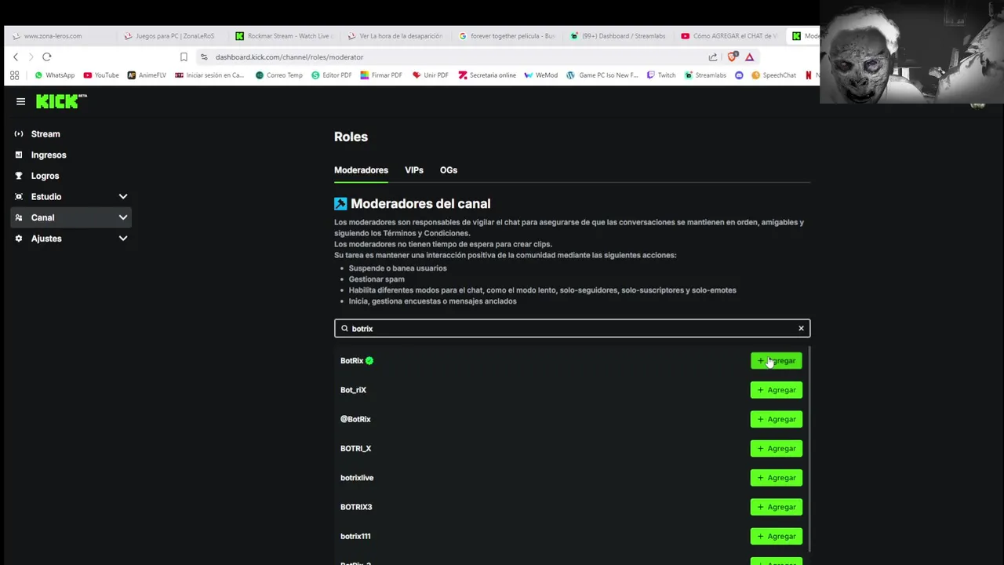Add BOTRI_X as moderator
The width and height of the screenshot is (1004, 565).
pyautogui.click(x=776, y=449)
